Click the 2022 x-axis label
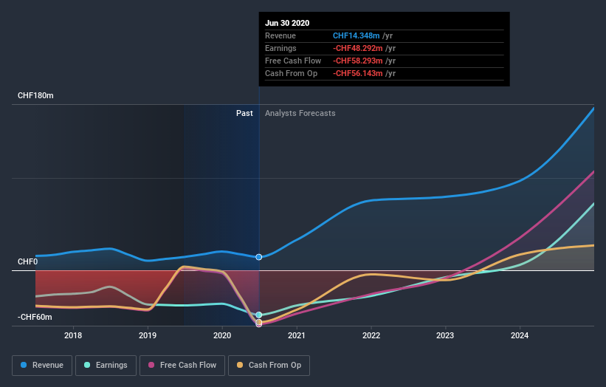Image resolution: width=606 pixels, height=387 pixels. (371, 335)
